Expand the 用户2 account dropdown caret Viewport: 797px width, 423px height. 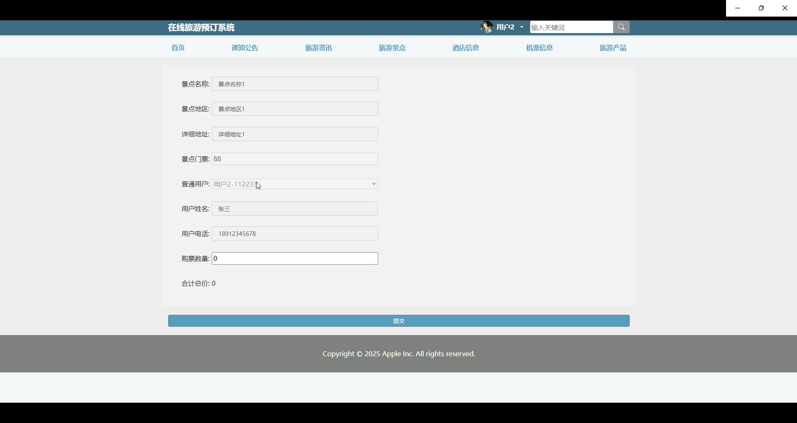522,27
